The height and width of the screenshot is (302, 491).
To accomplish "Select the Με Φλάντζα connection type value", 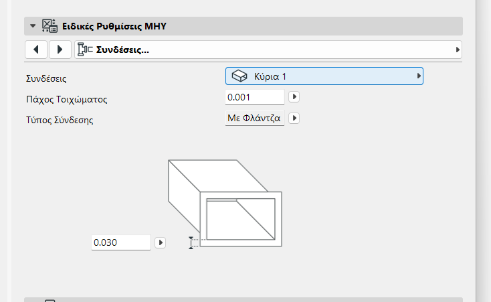I will 255,119.
